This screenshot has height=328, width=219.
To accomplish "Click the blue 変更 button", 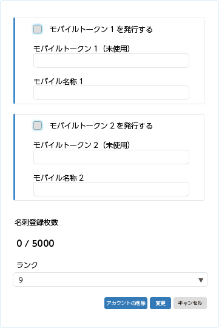I will [x=160, y=303].
